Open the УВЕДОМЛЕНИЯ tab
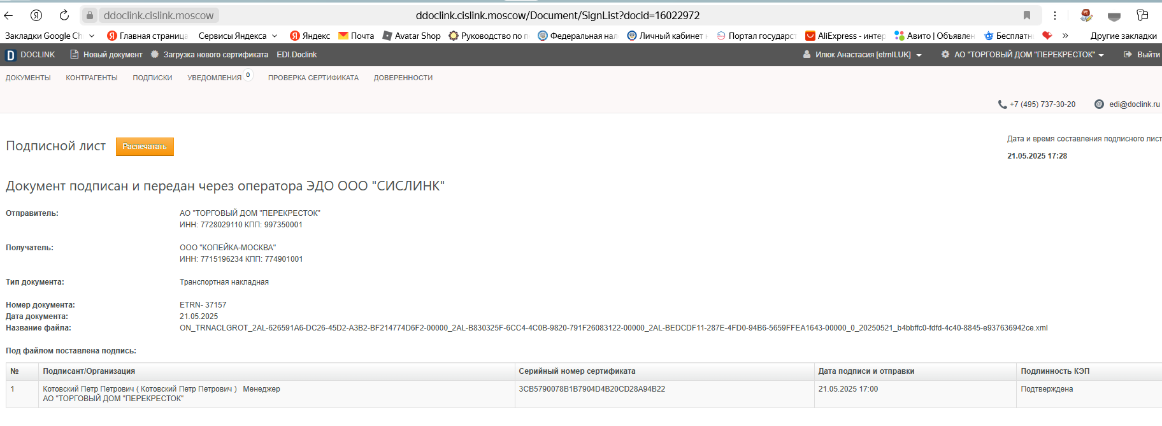This screenshot has width=1162, height=426. pos(214,78)
